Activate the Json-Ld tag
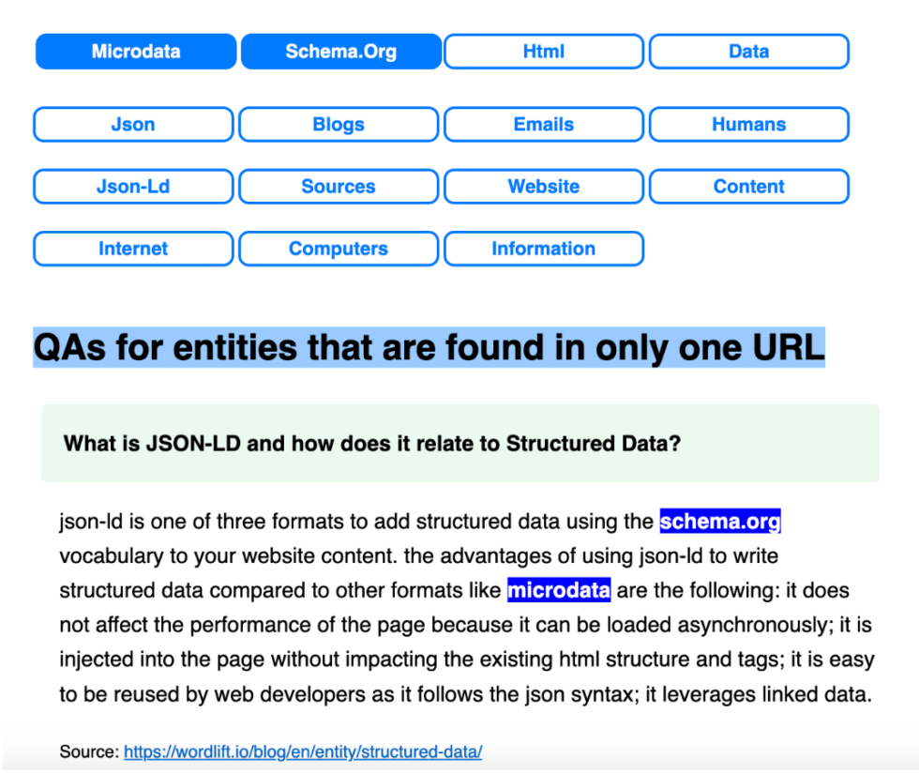The width and height of the screenshot is (919, 774). coord(132,186)
